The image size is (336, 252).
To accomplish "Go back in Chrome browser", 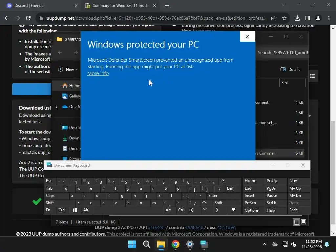I will tap(7, 18).
